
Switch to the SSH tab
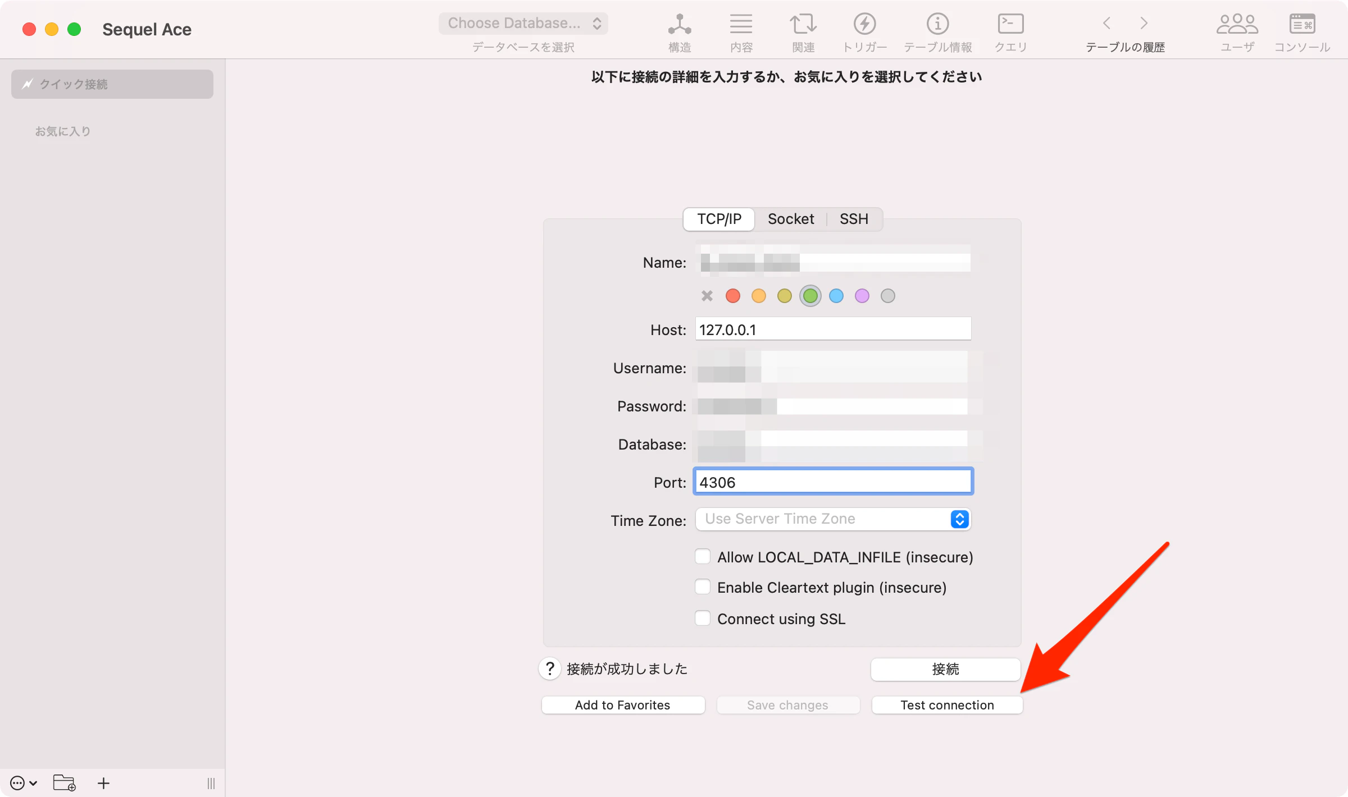(854, 219)
